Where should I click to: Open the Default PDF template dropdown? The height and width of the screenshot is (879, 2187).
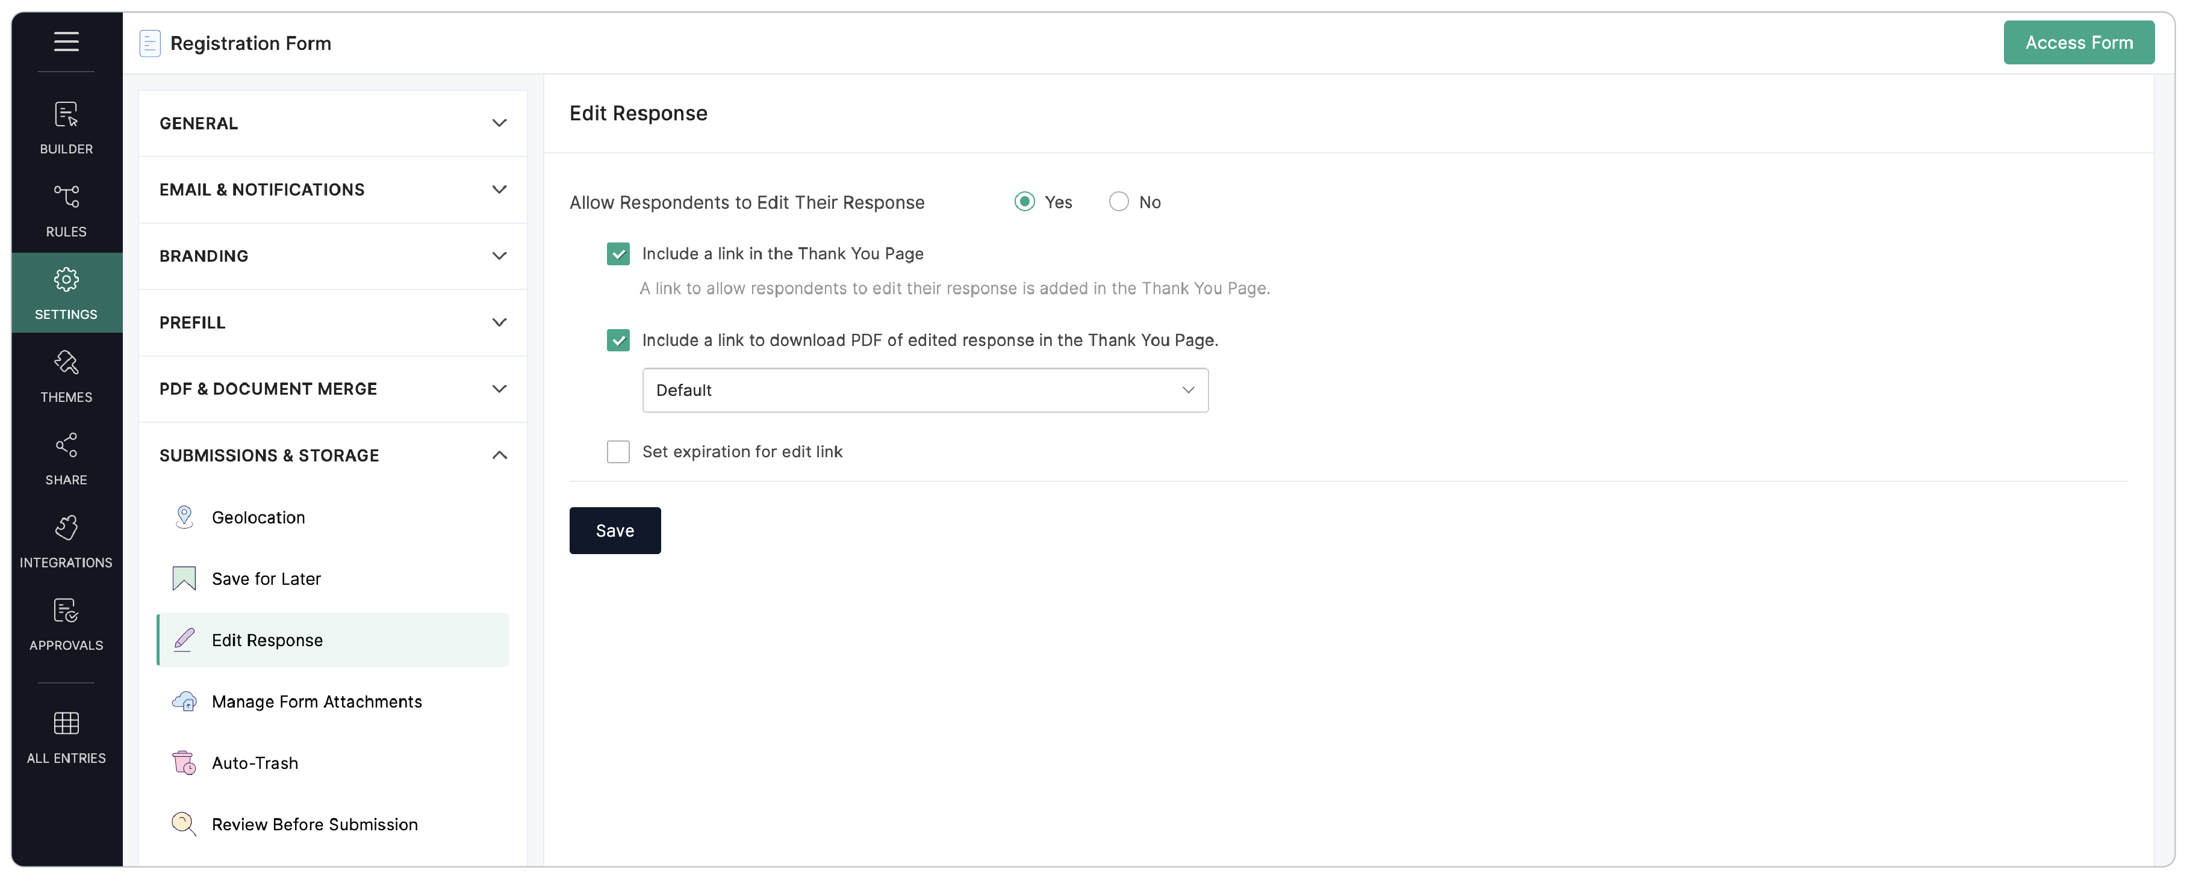coord(924,389)
